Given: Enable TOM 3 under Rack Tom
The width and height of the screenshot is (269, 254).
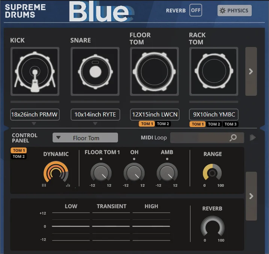Looking at the screenshot, I should [x=230, y=124].
